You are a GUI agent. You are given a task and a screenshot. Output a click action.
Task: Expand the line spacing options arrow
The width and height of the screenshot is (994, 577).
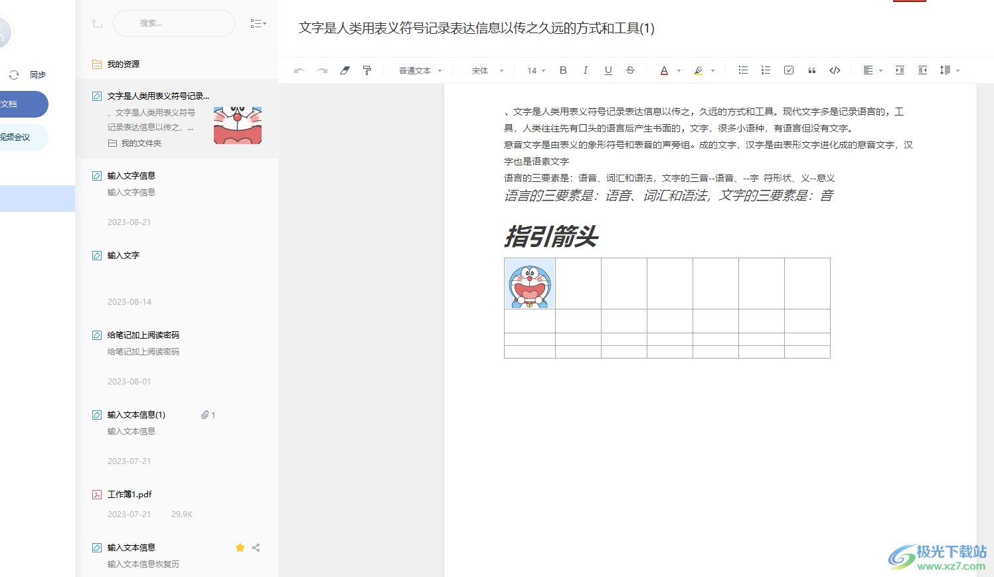(957, 70)
